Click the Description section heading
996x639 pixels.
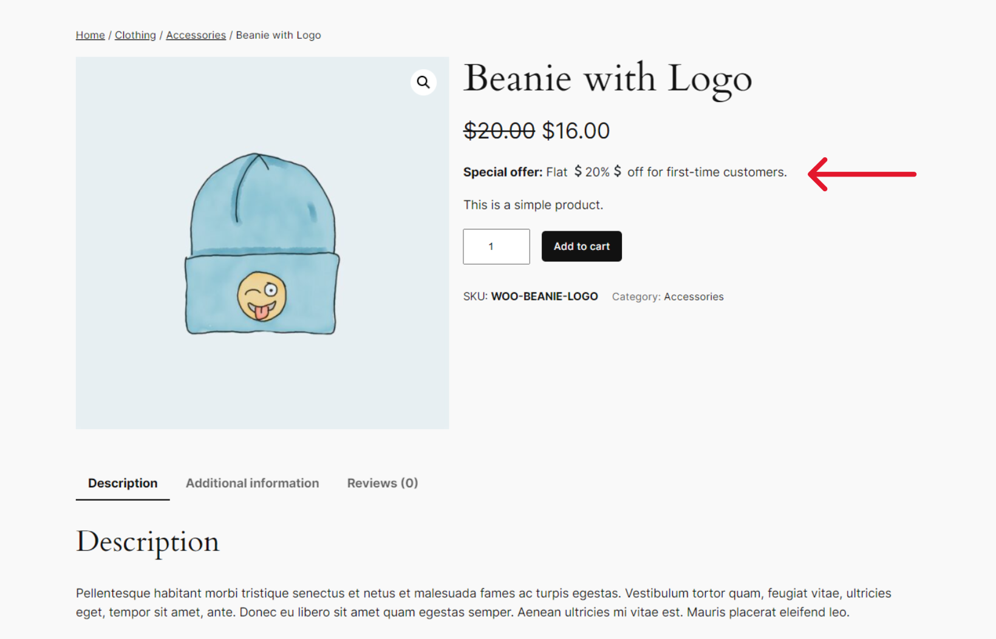tap(148, 541)
